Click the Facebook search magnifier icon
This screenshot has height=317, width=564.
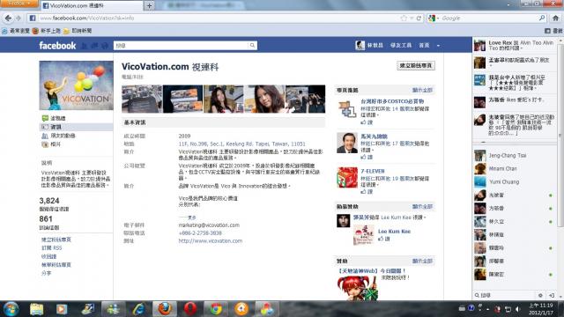[x=253, y=45]
